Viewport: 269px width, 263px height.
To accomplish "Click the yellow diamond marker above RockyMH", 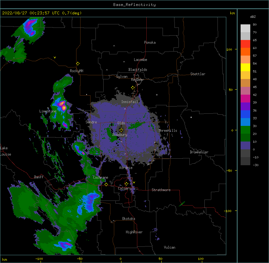I will [x=78, y=64].
